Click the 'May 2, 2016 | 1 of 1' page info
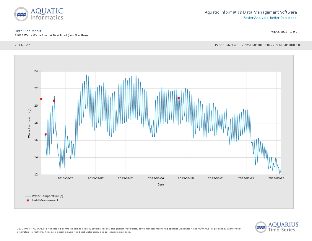 [284, 32]
